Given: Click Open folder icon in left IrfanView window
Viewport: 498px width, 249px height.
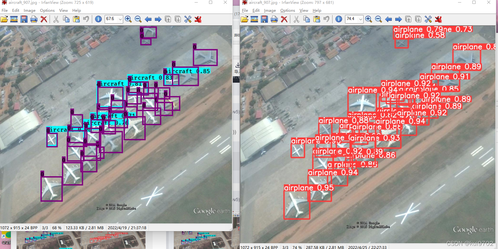Looking at the screenshot, I should coord(4,19).
